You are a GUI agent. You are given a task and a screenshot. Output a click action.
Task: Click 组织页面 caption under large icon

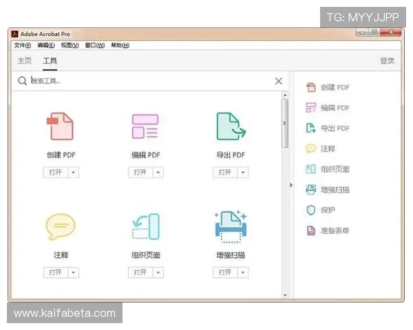coord(146,255)
